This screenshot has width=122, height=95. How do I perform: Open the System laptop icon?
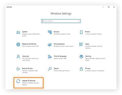pyautogui.click(x=18, y=32)
